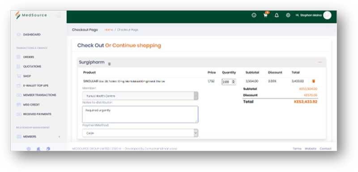Click the Website footer link

[311, 148]
